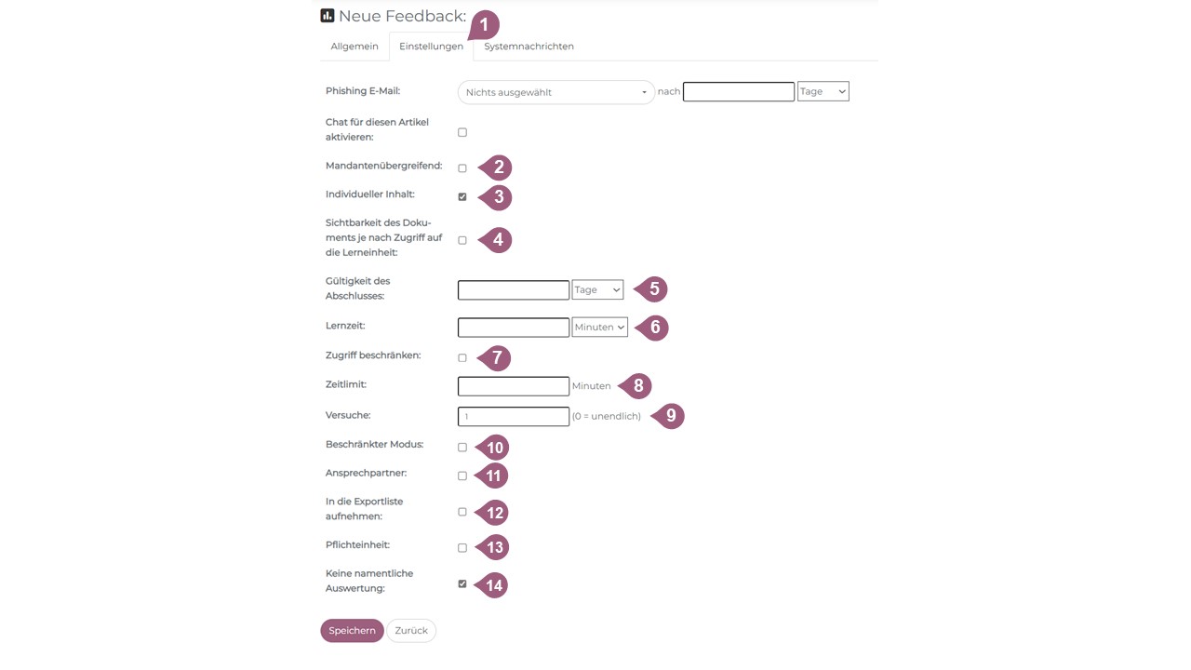Click annotation marker number 9

(670, 416)
